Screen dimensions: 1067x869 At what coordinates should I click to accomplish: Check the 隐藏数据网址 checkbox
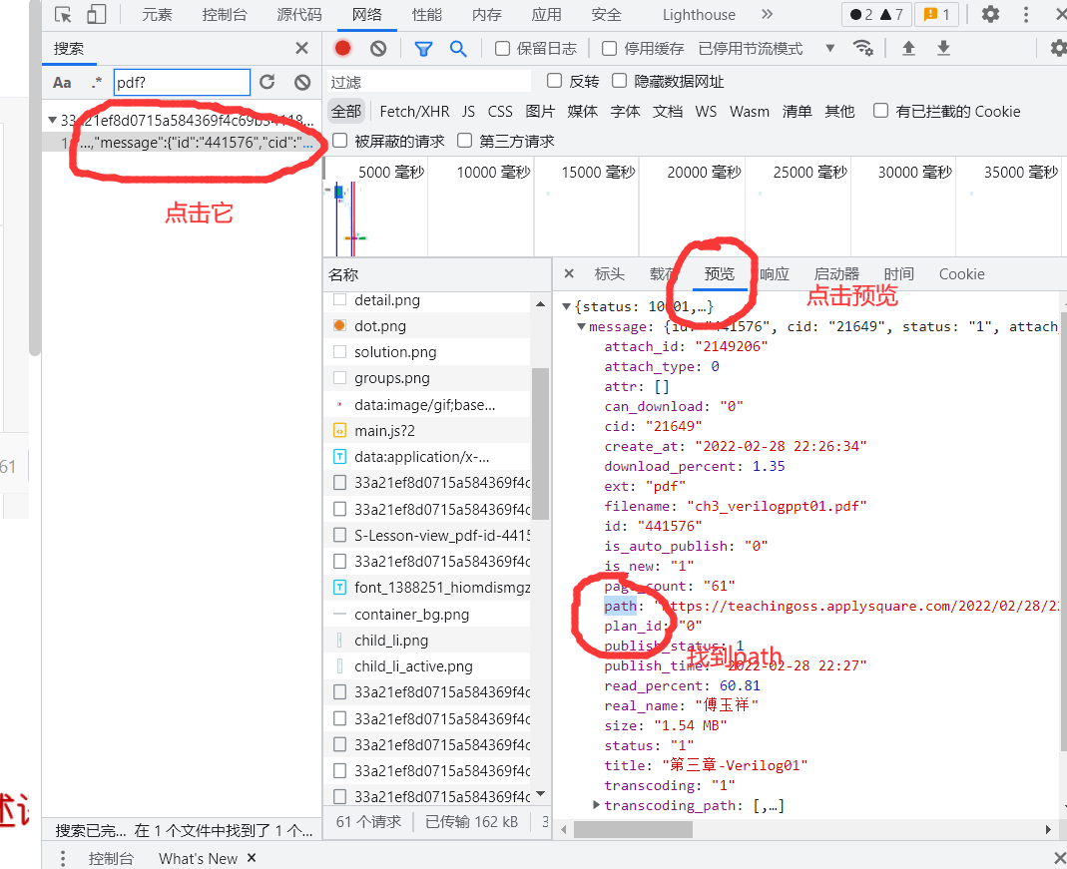tap(619, 81)
